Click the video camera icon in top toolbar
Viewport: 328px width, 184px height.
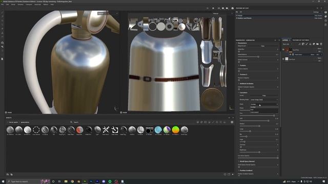click(227, 8)
